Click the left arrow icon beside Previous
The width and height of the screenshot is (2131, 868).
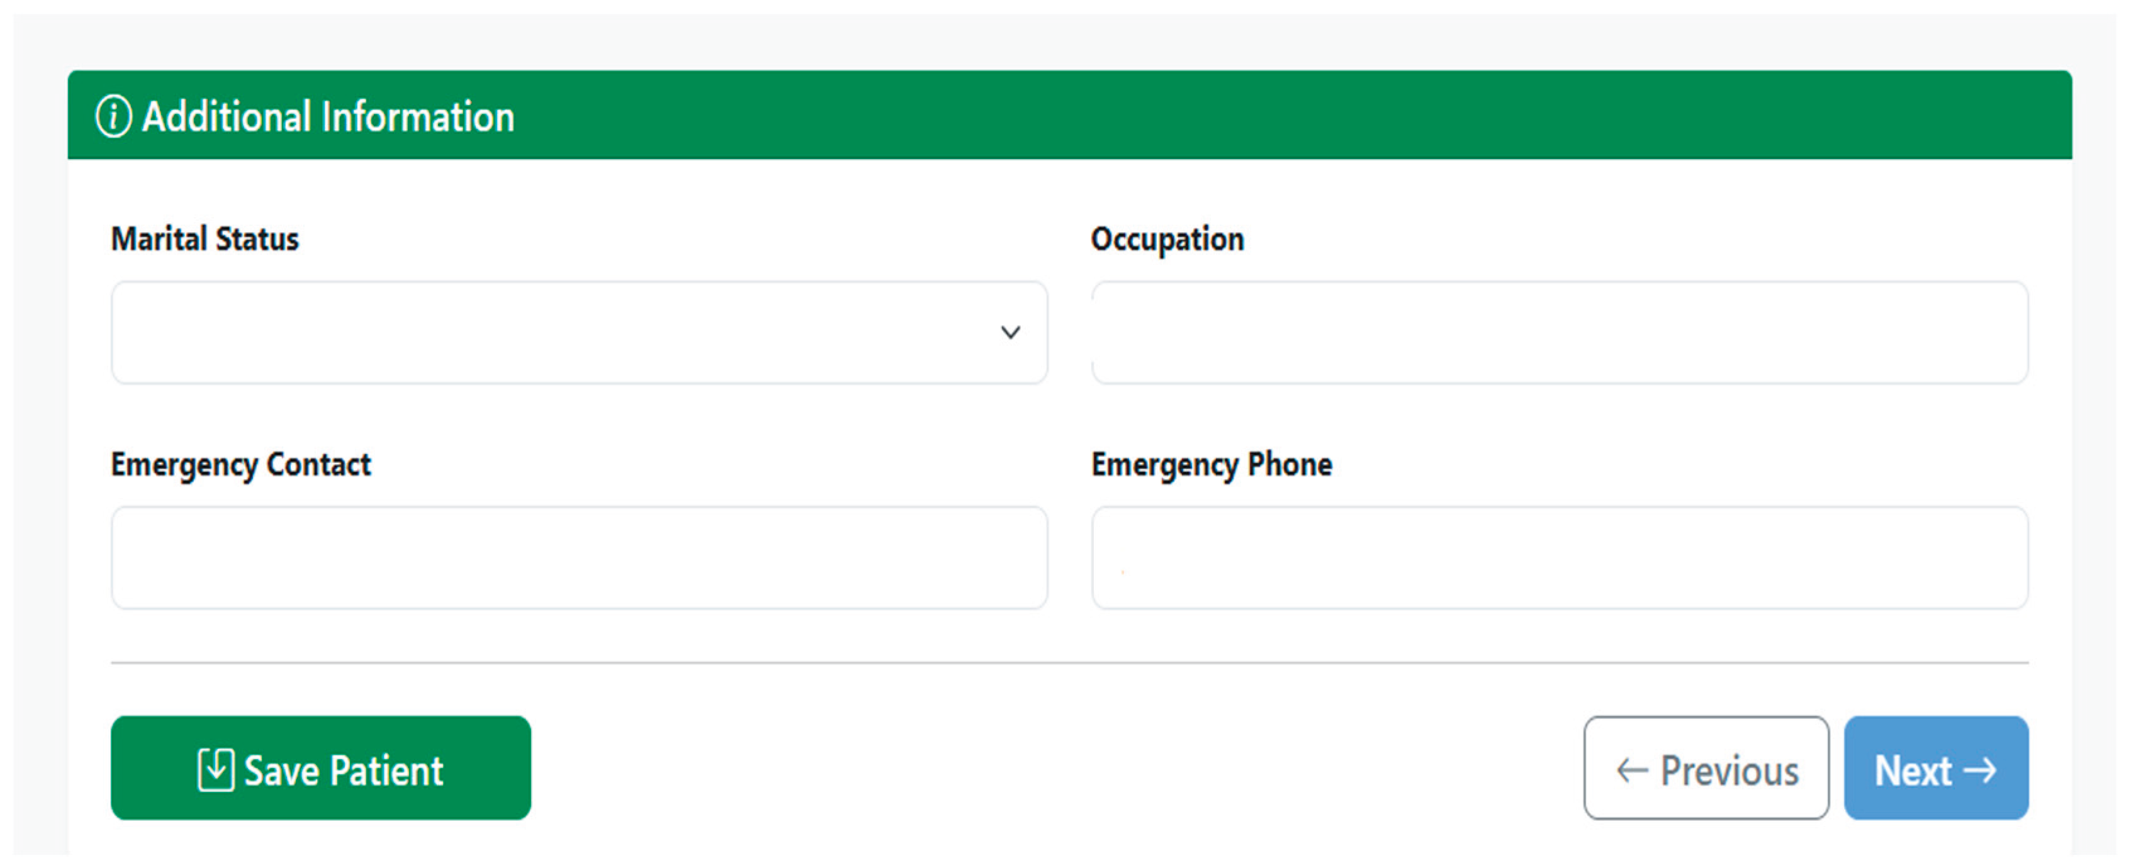(x=1632, y=771)
